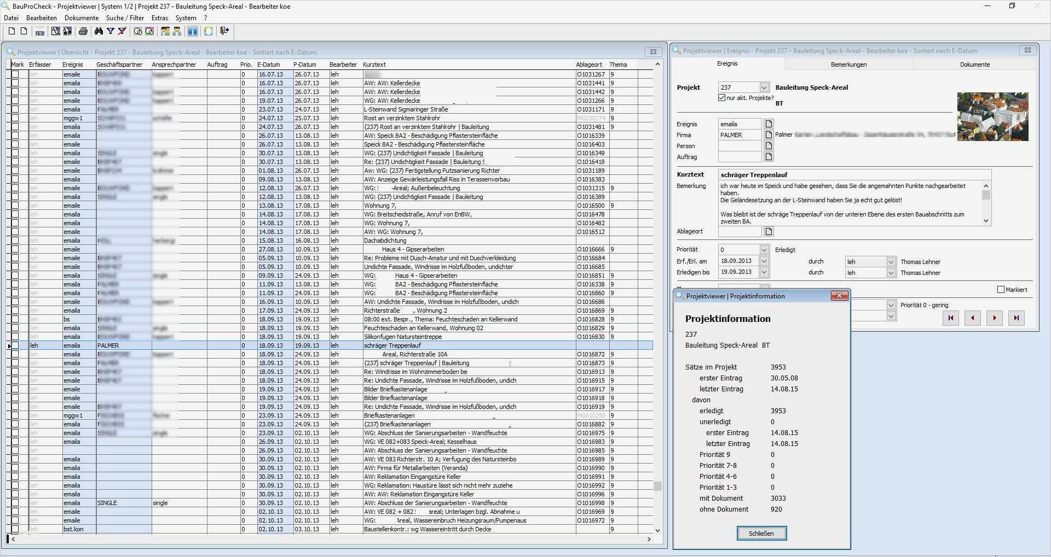Open the lookup icon next to the Firma field
Viewport: 1051px width, 557px height.
(769, 135)
